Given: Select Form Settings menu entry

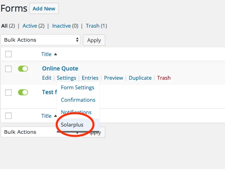Looking at the screenshot, I should point(78,87).
